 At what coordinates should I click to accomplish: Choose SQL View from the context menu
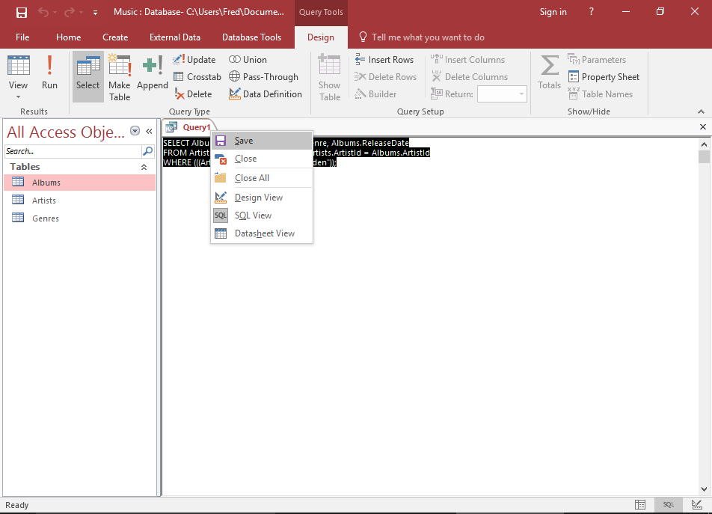(x=262, y=215)
